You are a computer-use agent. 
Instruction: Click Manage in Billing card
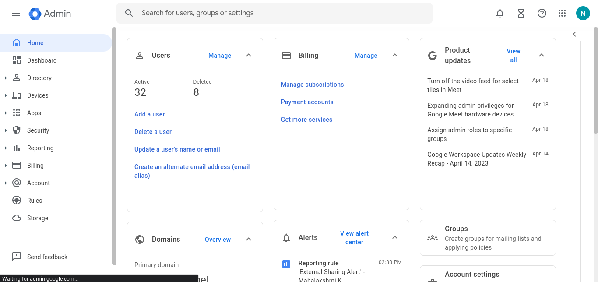point(366,56)
